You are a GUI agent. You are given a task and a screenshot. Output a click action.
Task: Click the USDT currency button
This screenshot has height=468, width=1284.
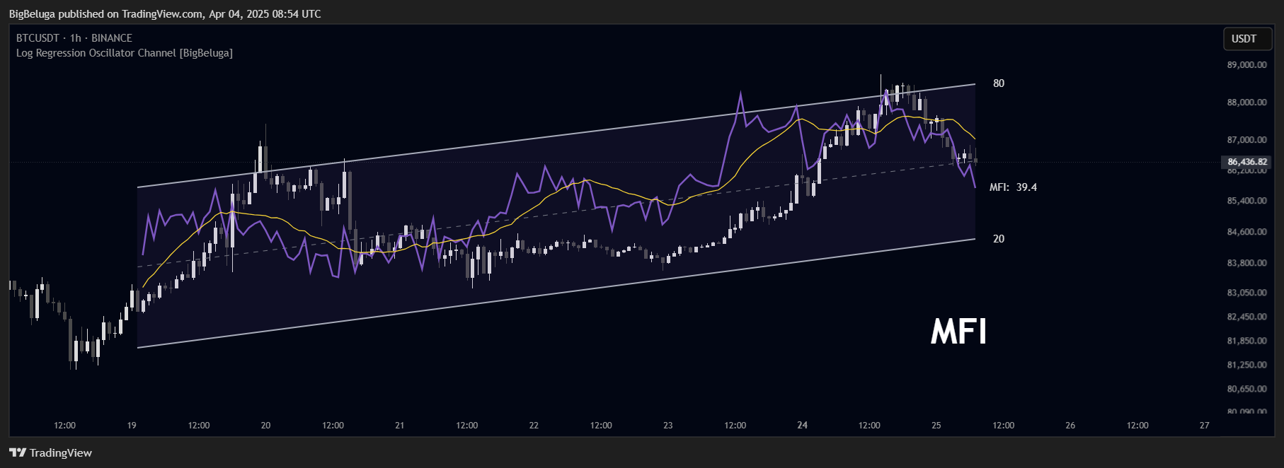coord(1247,39)
